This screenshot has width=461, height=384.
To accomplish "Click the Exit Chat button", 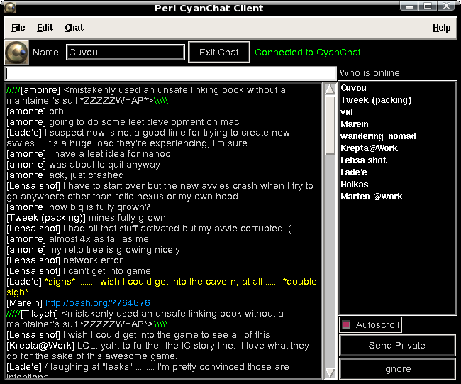I will [x=218, y=53].
